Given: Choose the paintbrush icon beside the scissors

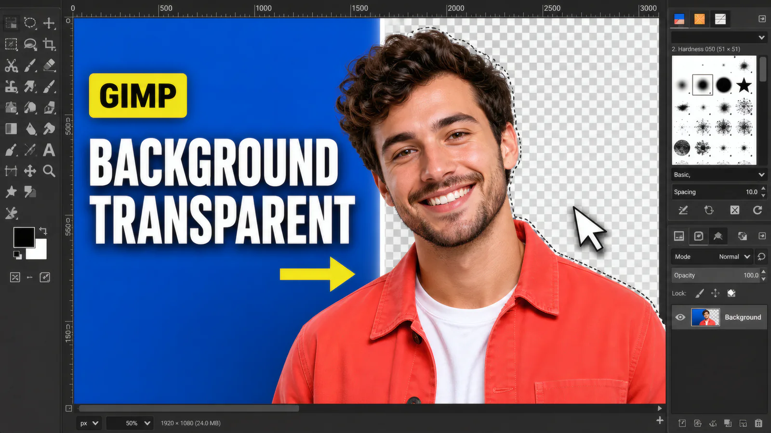Looking at the screenshot, I should [x=30, y=65].
